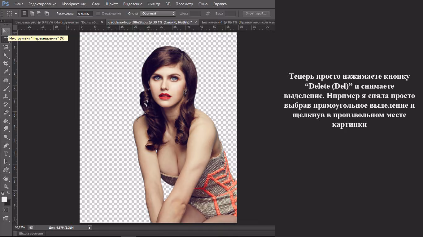Select the Eyedropper tool
Screen dimensions: 423x237
(x=6, y=72)
